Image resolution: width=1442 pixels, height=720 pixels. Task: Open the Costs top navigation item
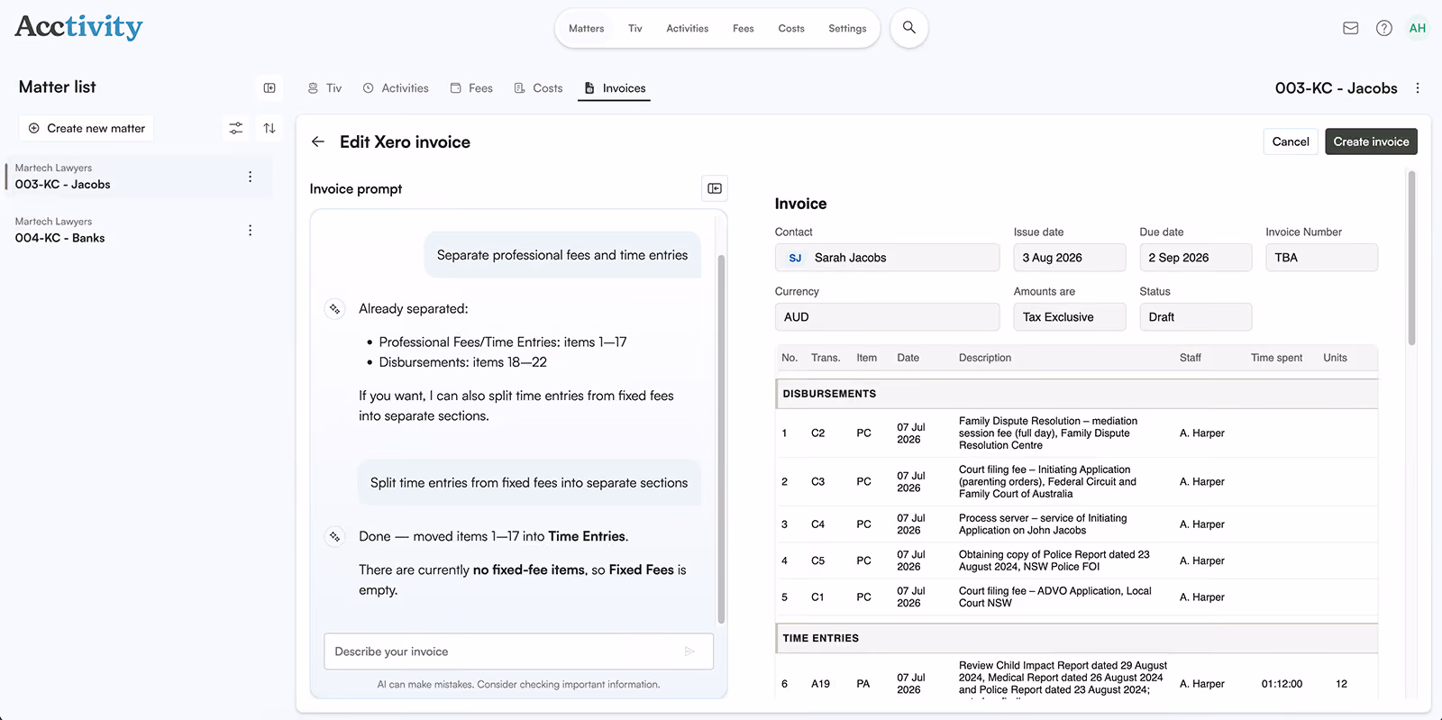point(790,29)
